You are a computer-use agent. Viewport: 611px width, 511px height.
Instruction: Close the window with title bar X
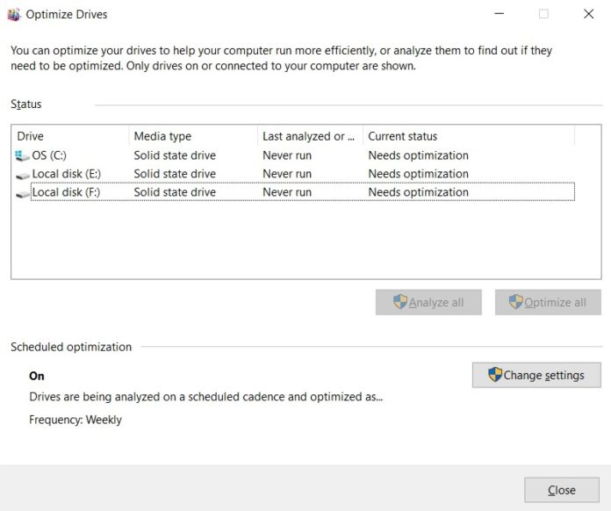[588, 14]
